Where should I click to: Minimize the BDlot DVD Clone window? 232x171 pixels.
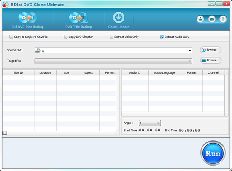click(212, 4)
